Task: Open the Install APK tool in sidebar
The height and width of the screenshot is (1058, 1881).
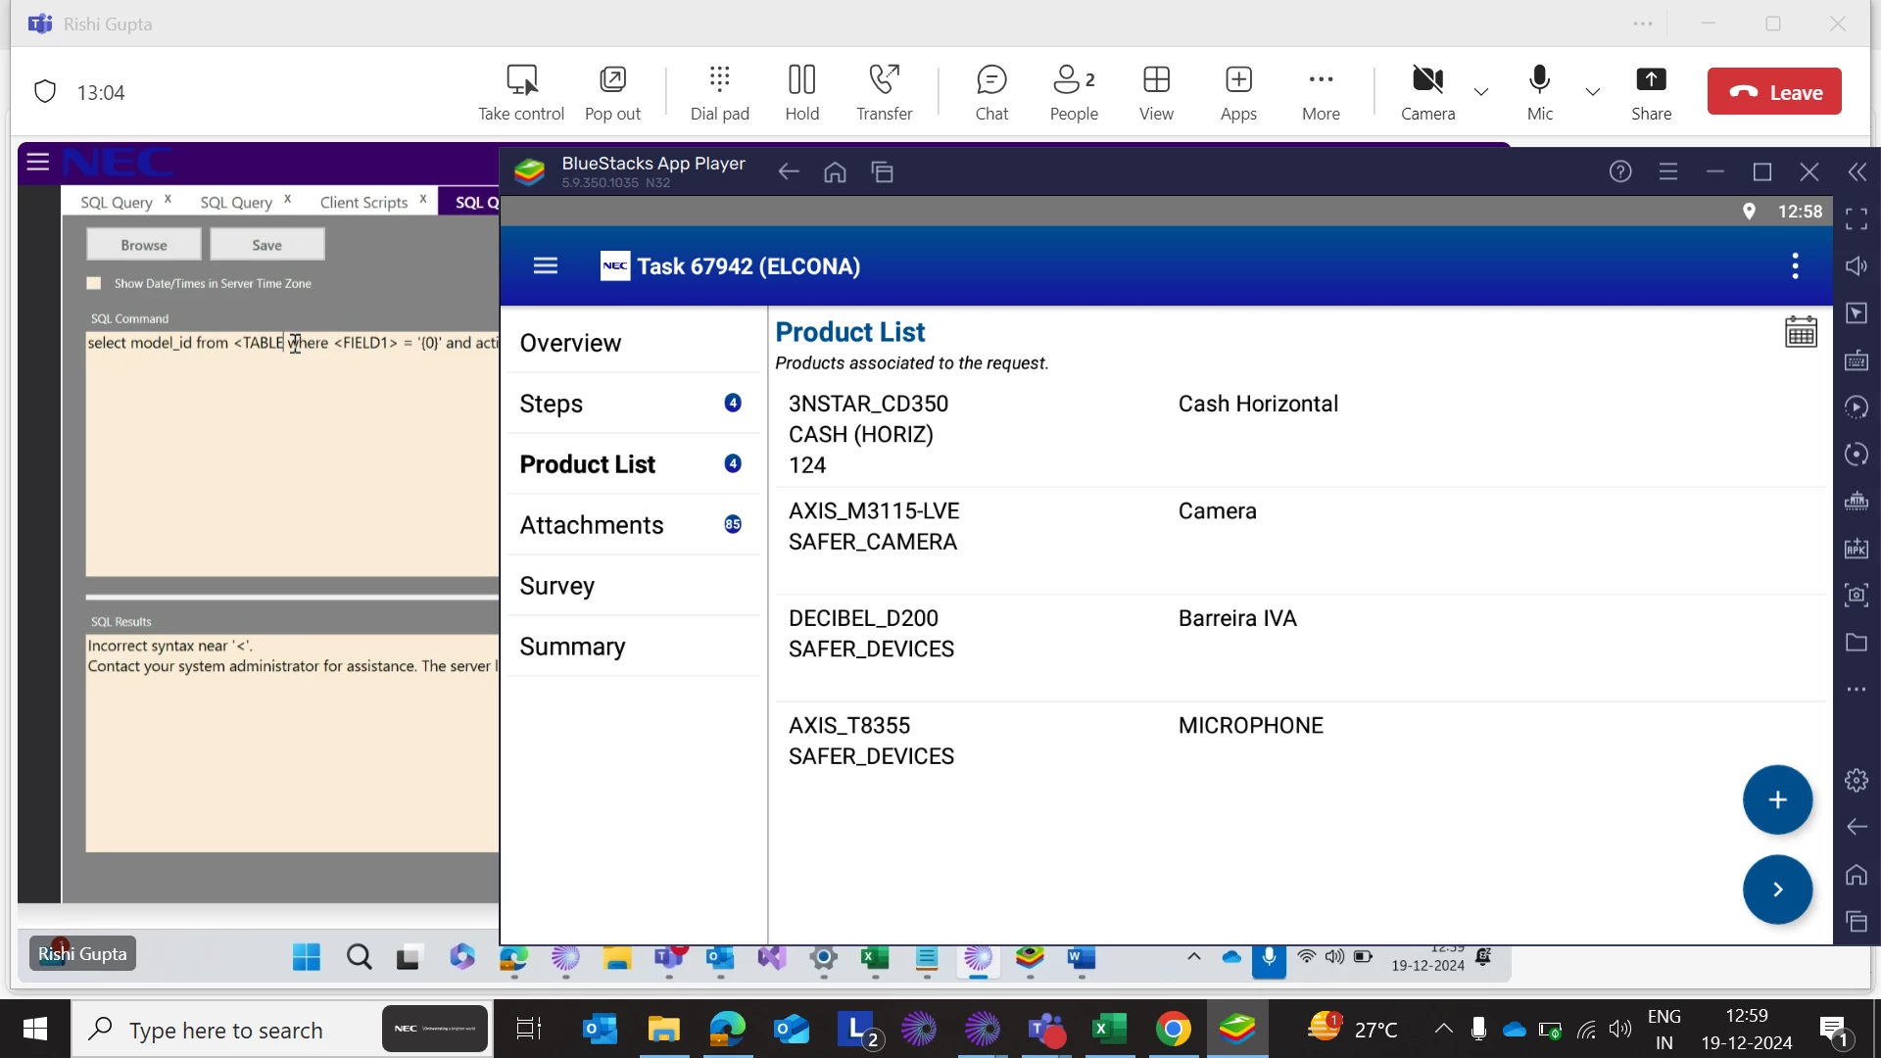Action: 1857,548
